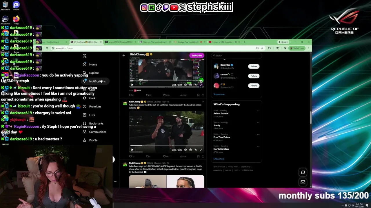Screen dimensions: 371x208
Task: Open more options for Ariana Grande trend
Action: point(258,111)
